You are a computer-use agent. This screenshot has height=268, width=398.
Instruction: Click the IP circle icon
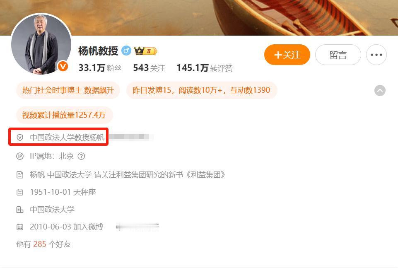point(20,156)
